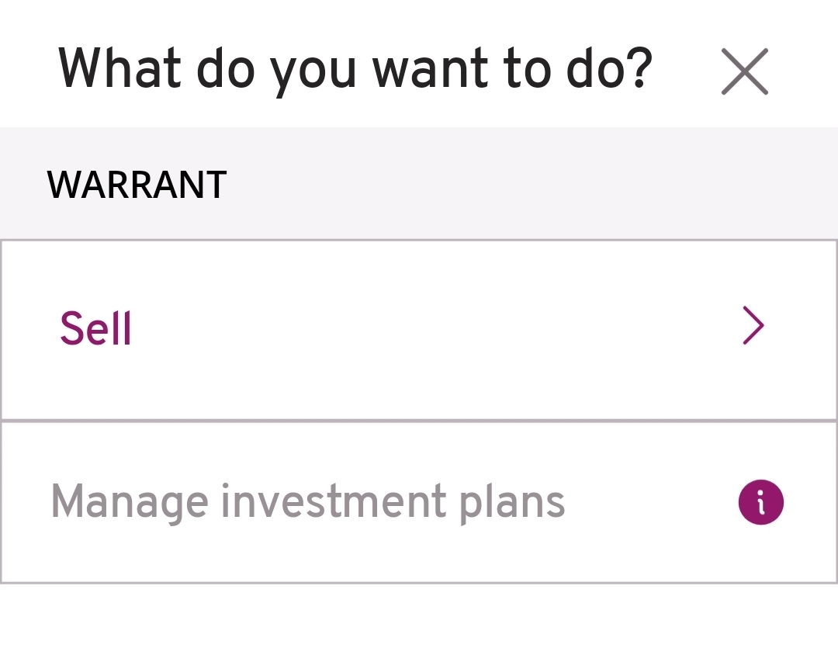Click the WARRANT section header
This screenshot has height=655, width=838.
(137, 185)
